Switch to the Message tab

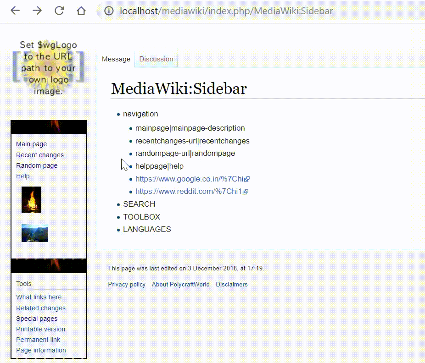[x=116, y=59]
